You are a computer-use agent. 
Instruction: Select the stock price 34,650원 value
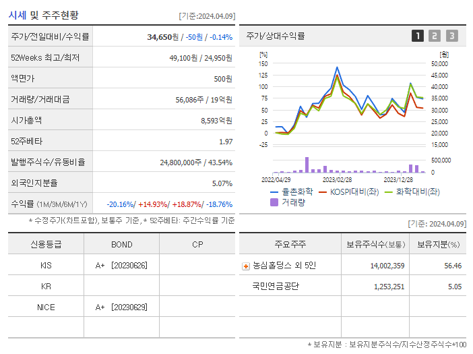coord(163,37)
